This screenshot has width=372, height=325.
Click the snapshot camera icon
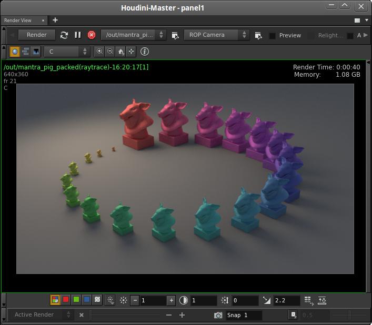tap(218, 315)
